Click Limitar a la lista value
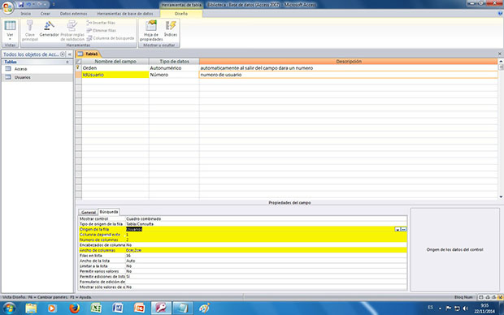The image size is (504, 315). [x=266, y=265]
